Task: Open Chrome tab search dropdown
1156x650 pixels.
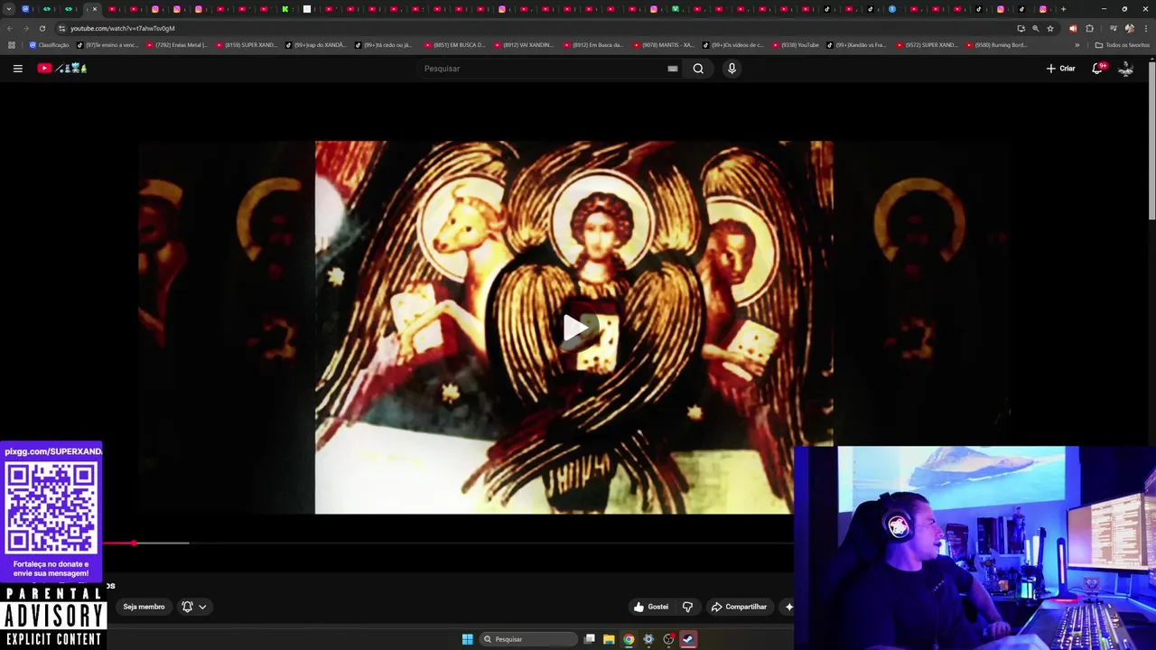Action: [x=9, y=9]
